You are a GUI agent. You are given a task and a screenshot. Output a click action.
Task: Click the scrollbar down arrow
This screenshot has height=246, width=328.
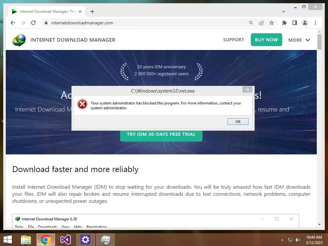pos(319,225)
